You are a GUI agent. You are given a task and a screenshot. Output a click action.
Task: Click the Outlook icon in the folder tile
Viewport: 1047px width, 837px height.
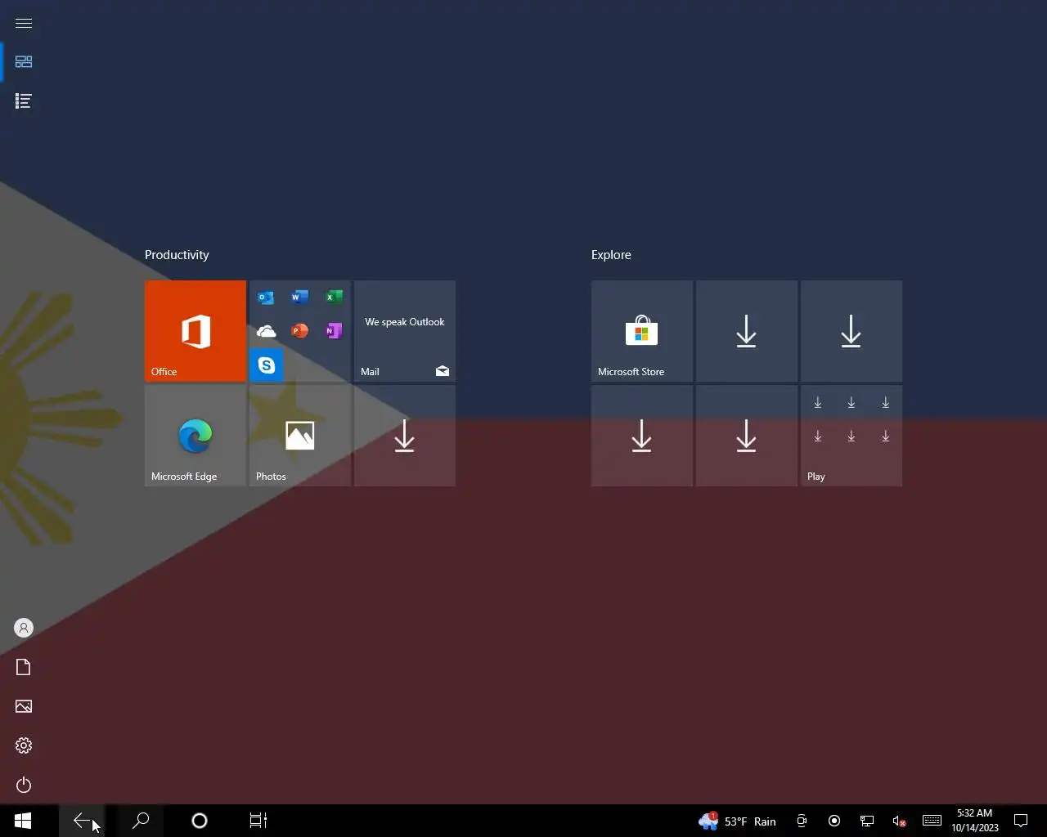[x=266, y=297]
